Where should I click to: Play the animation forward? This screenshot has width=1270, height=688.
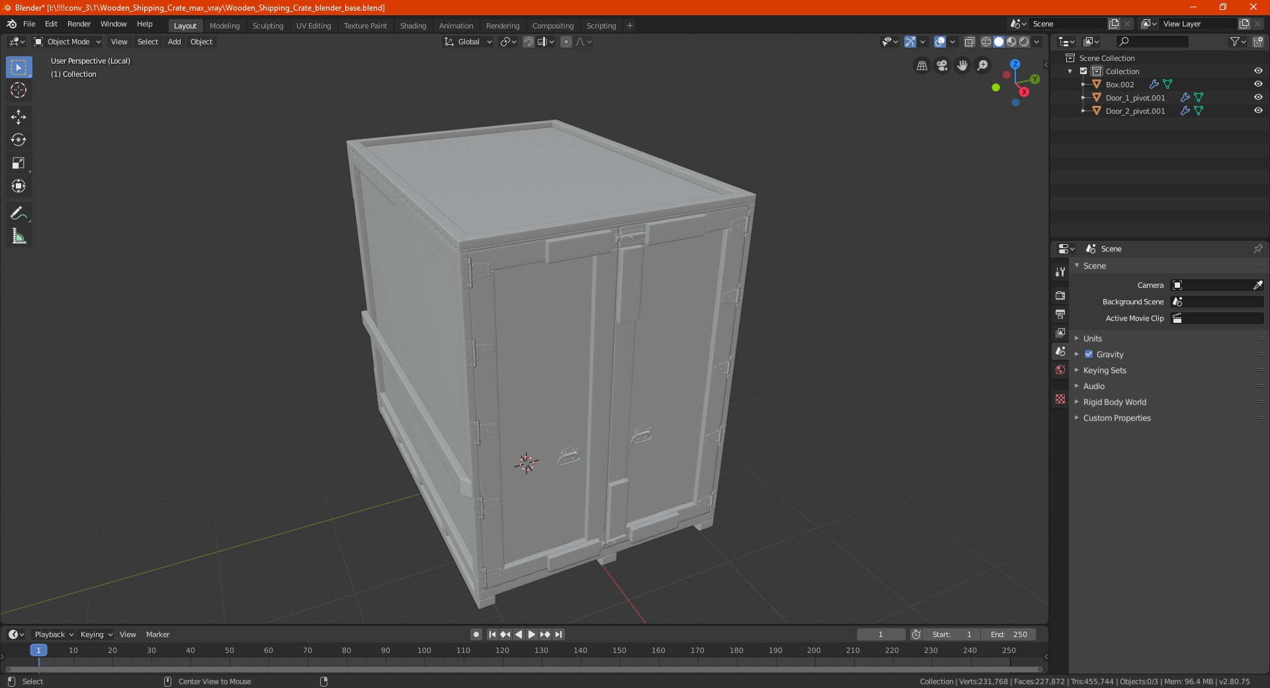point(532,634)
